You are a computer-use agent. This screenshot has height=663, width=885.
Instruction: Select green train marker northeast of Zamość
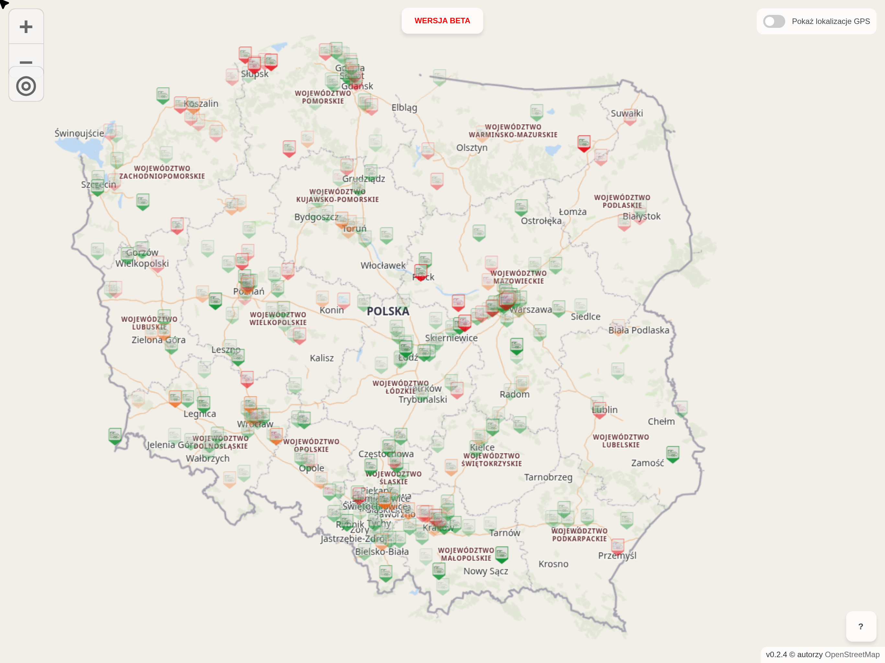(672, 453)
